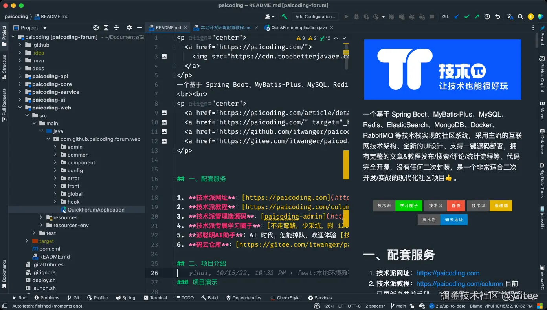Open Search Everywhere magnifier icon
547x310 pixels.
tap(520, 16)
